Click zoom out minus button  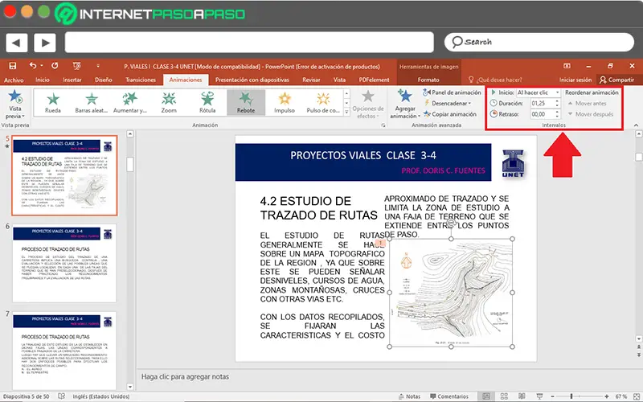click(x=552, y=396)
